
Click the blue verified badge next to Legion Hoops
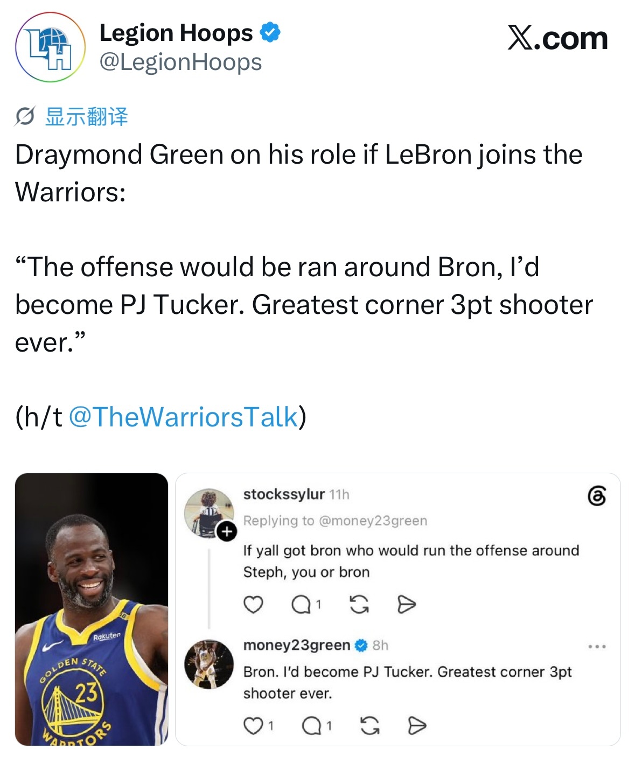(x=270, y=33)
